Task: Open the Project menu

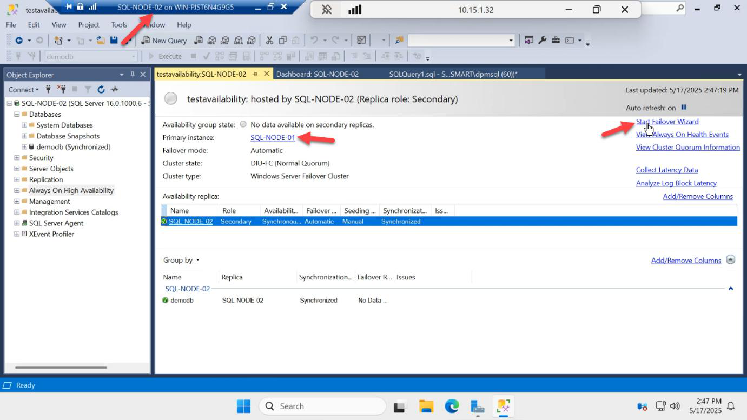Action: [x=89, y=25]
